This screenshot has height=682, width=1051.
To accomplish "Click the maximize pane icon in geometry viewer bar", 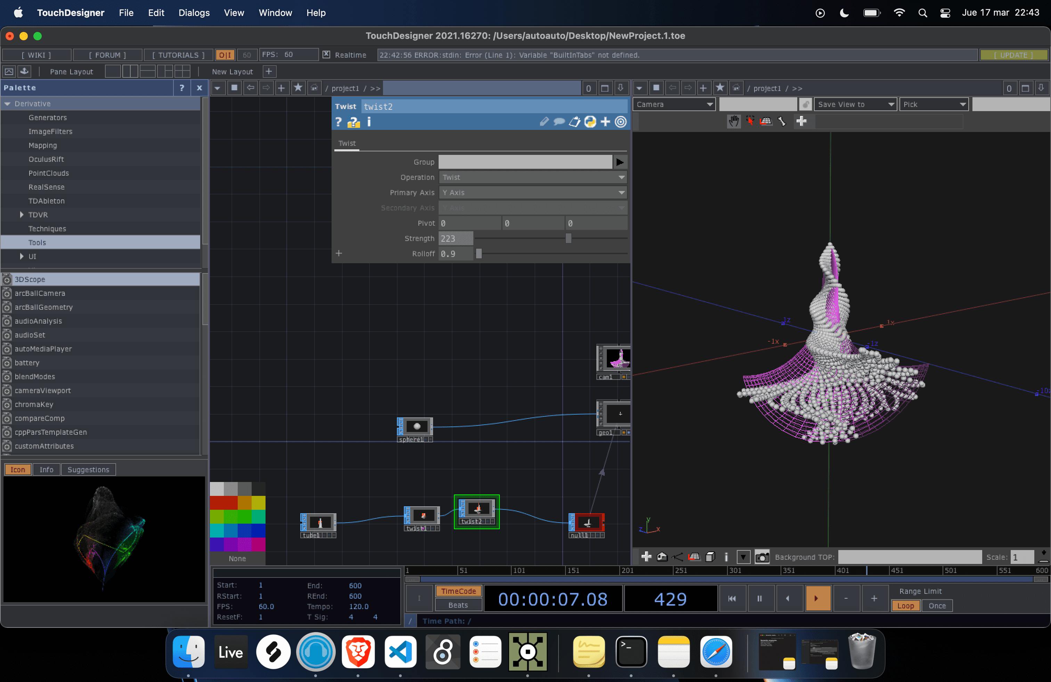I will coord(1025,88).
